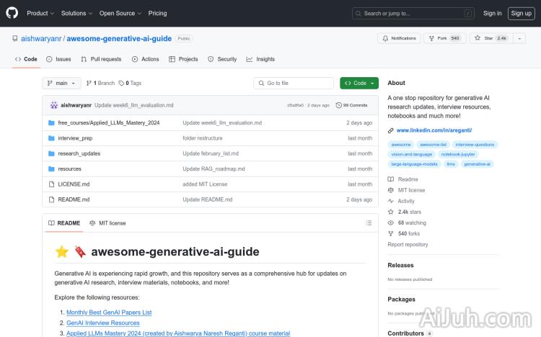This screenshot has width=541, height=337.
Task: Switch to the Code tab
Action: point(26,59)
